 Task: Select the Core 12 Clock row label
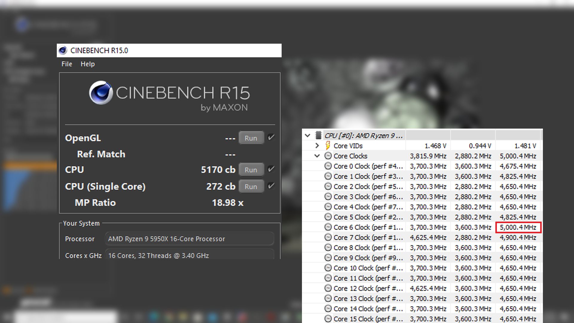(368, 288)
